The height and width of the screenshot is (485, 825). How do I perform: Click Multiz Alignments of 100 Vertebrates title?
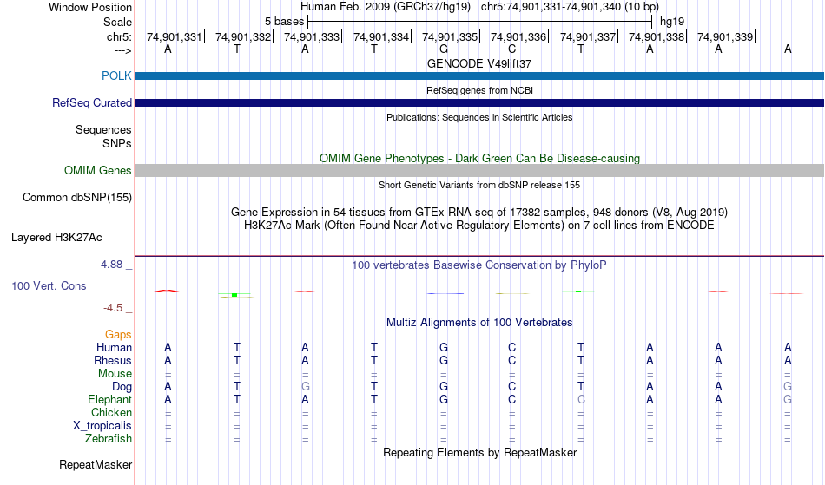tap(479, 322)
